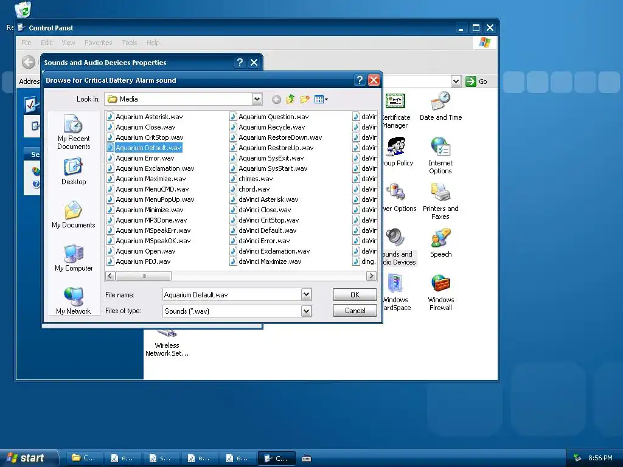Open the View Menu icon dropdown

[321, 99]
